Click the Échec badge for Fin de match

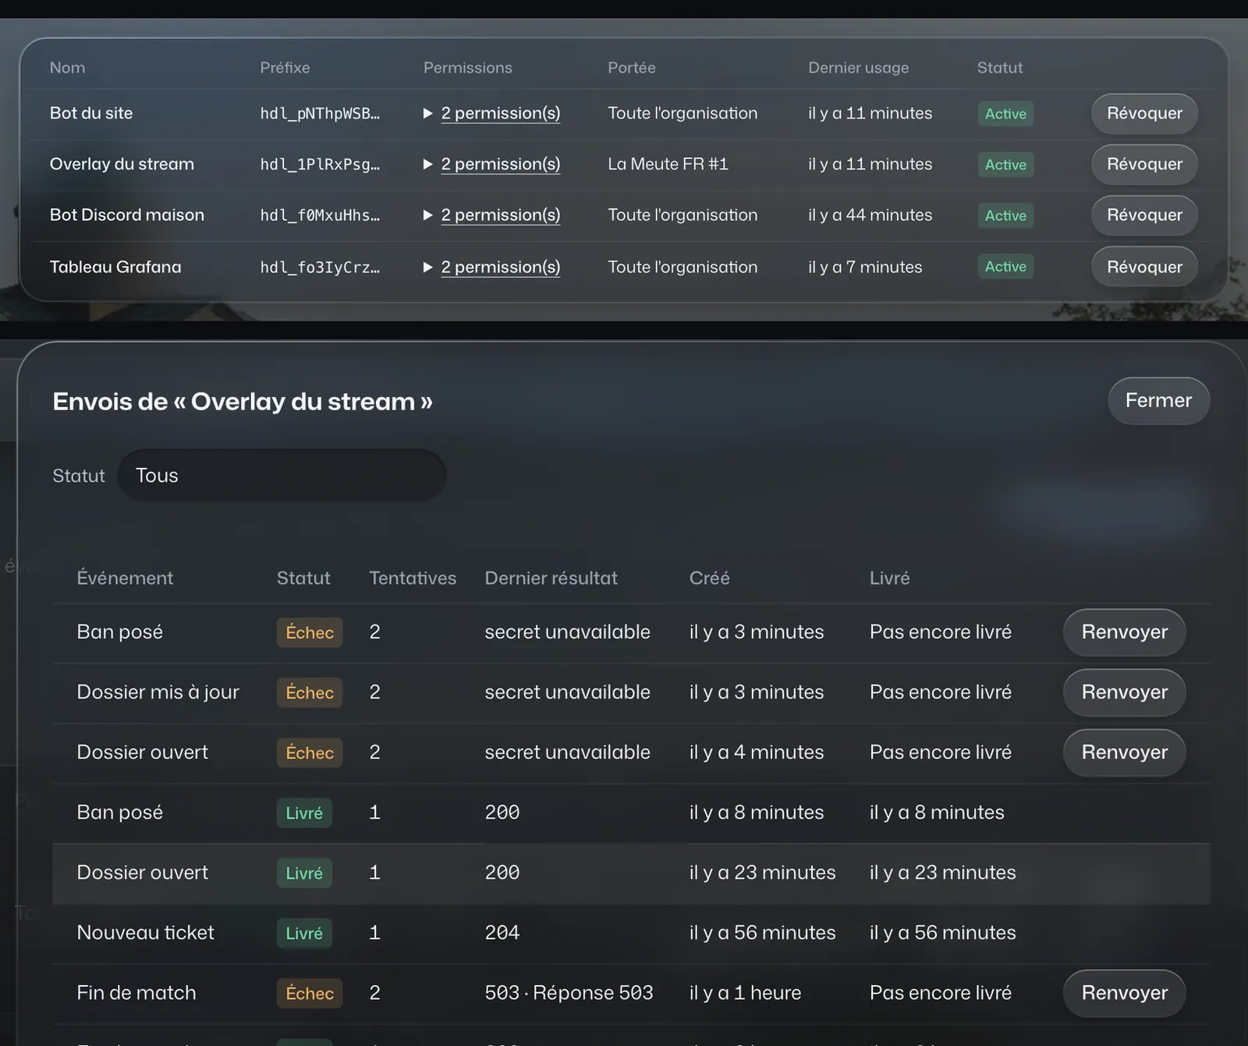point(310,993)
